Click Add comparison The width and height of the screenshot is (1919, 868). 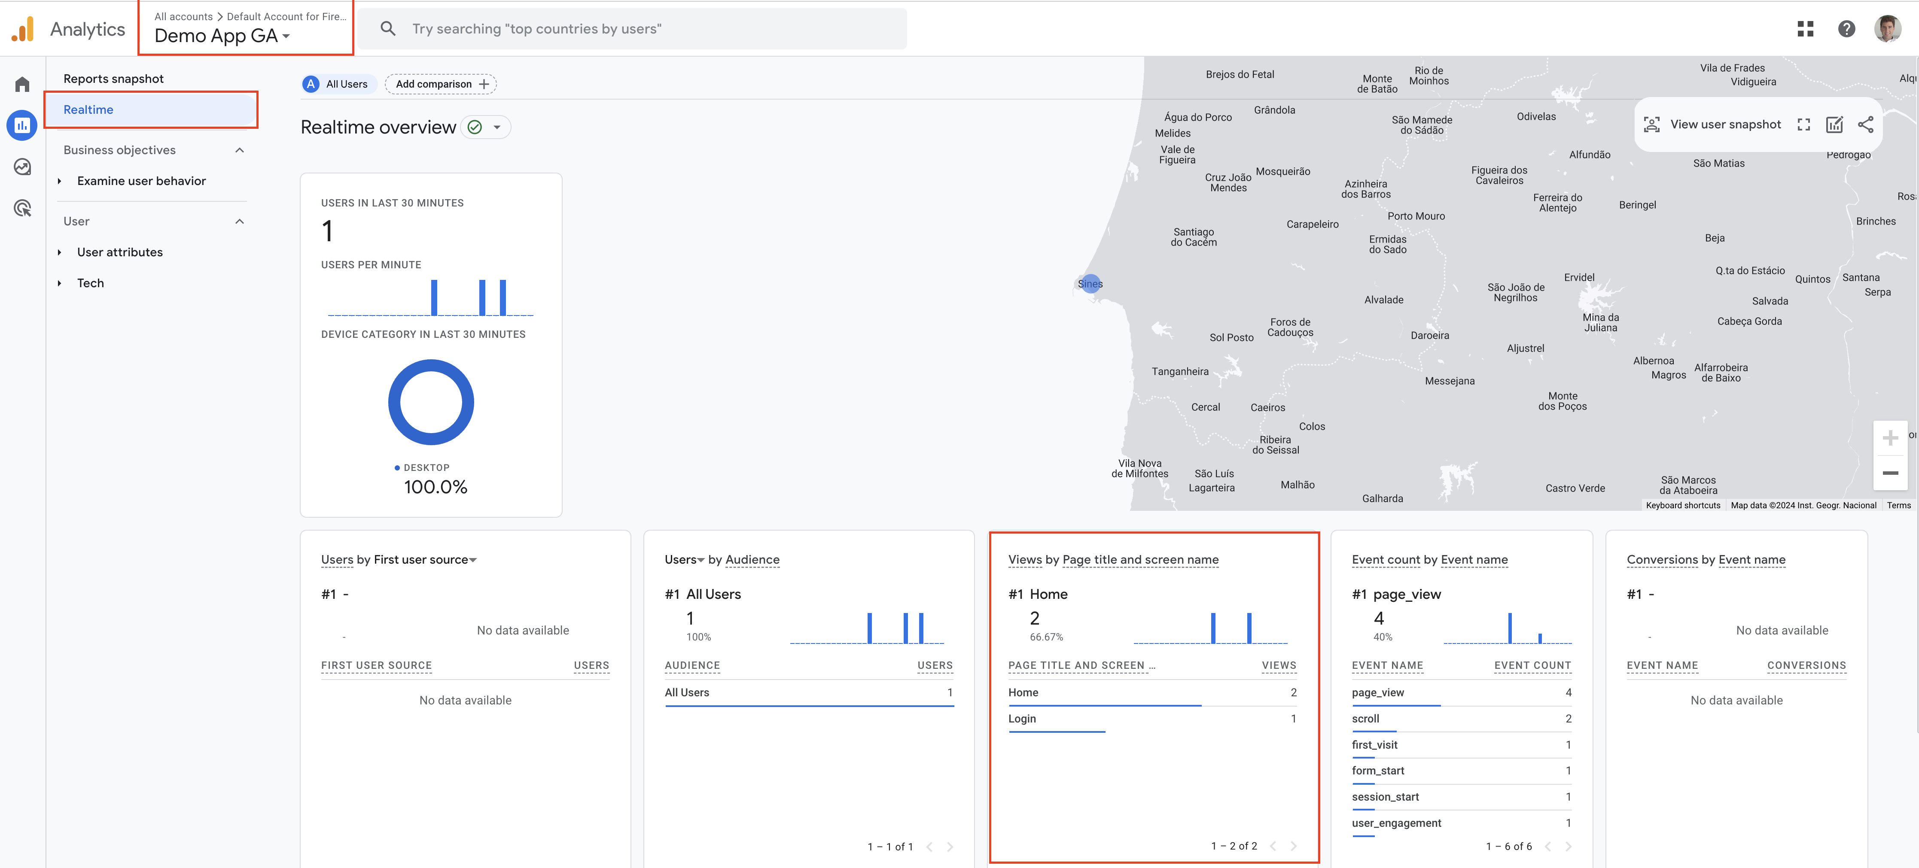pos(441,84)
